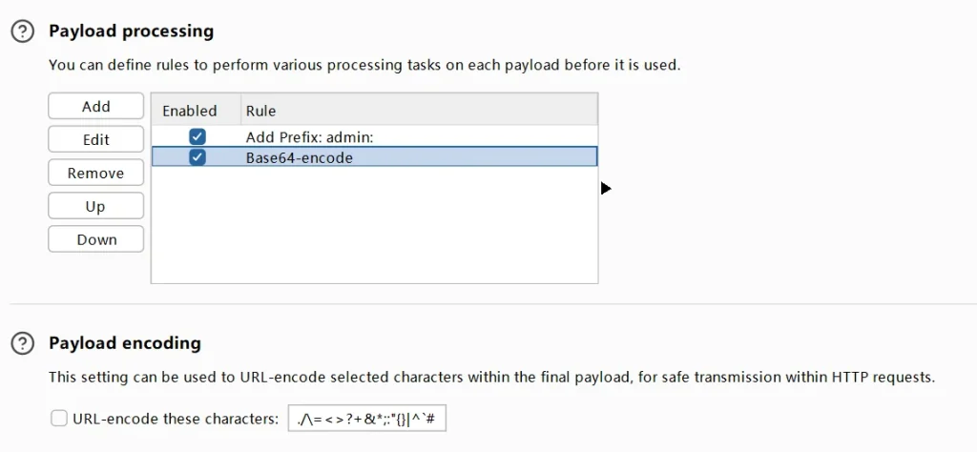Click the Enabled column header
The width and height of the screenshot is (977, 452).
(x=190, y=111)
